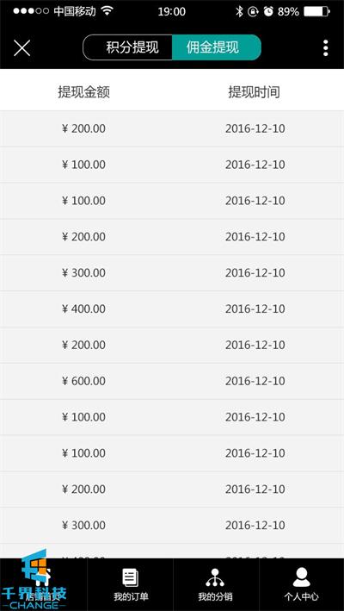Tap the Bluetooth icon in status bar

[239, 12]
